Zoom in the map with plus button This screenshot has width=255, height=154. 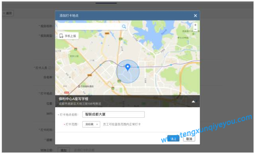pos(195,25)
